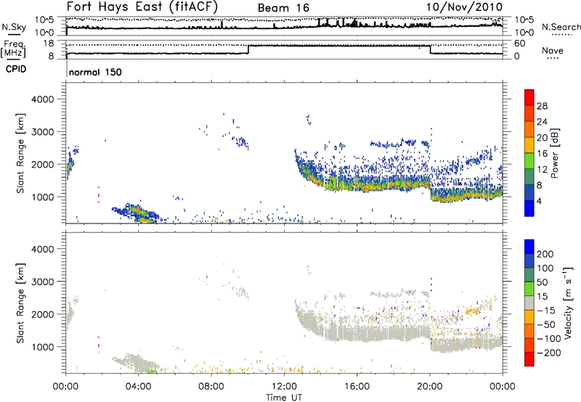Click the strong power echo near 04:00 UT
Viewport: 581px width, 402px height.
(139, 214)
